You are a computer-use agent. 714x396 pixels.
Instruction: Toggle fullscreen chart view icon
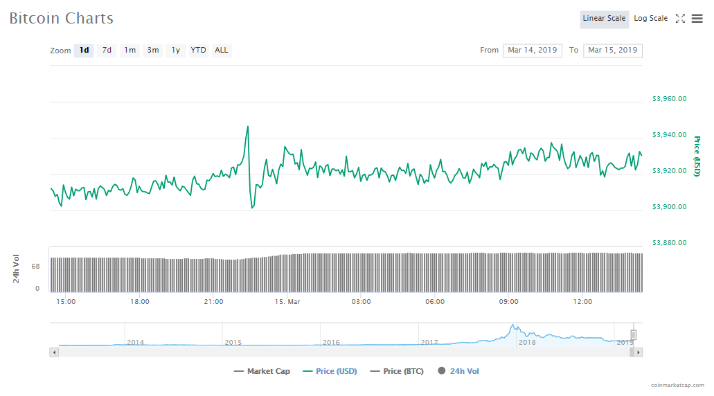[680, 19]
